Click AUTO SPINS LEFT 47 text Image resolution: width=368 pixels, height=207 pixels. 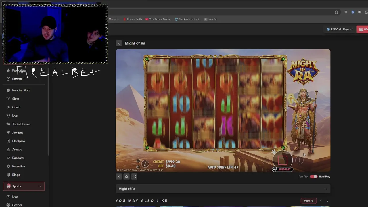point(223,167)
